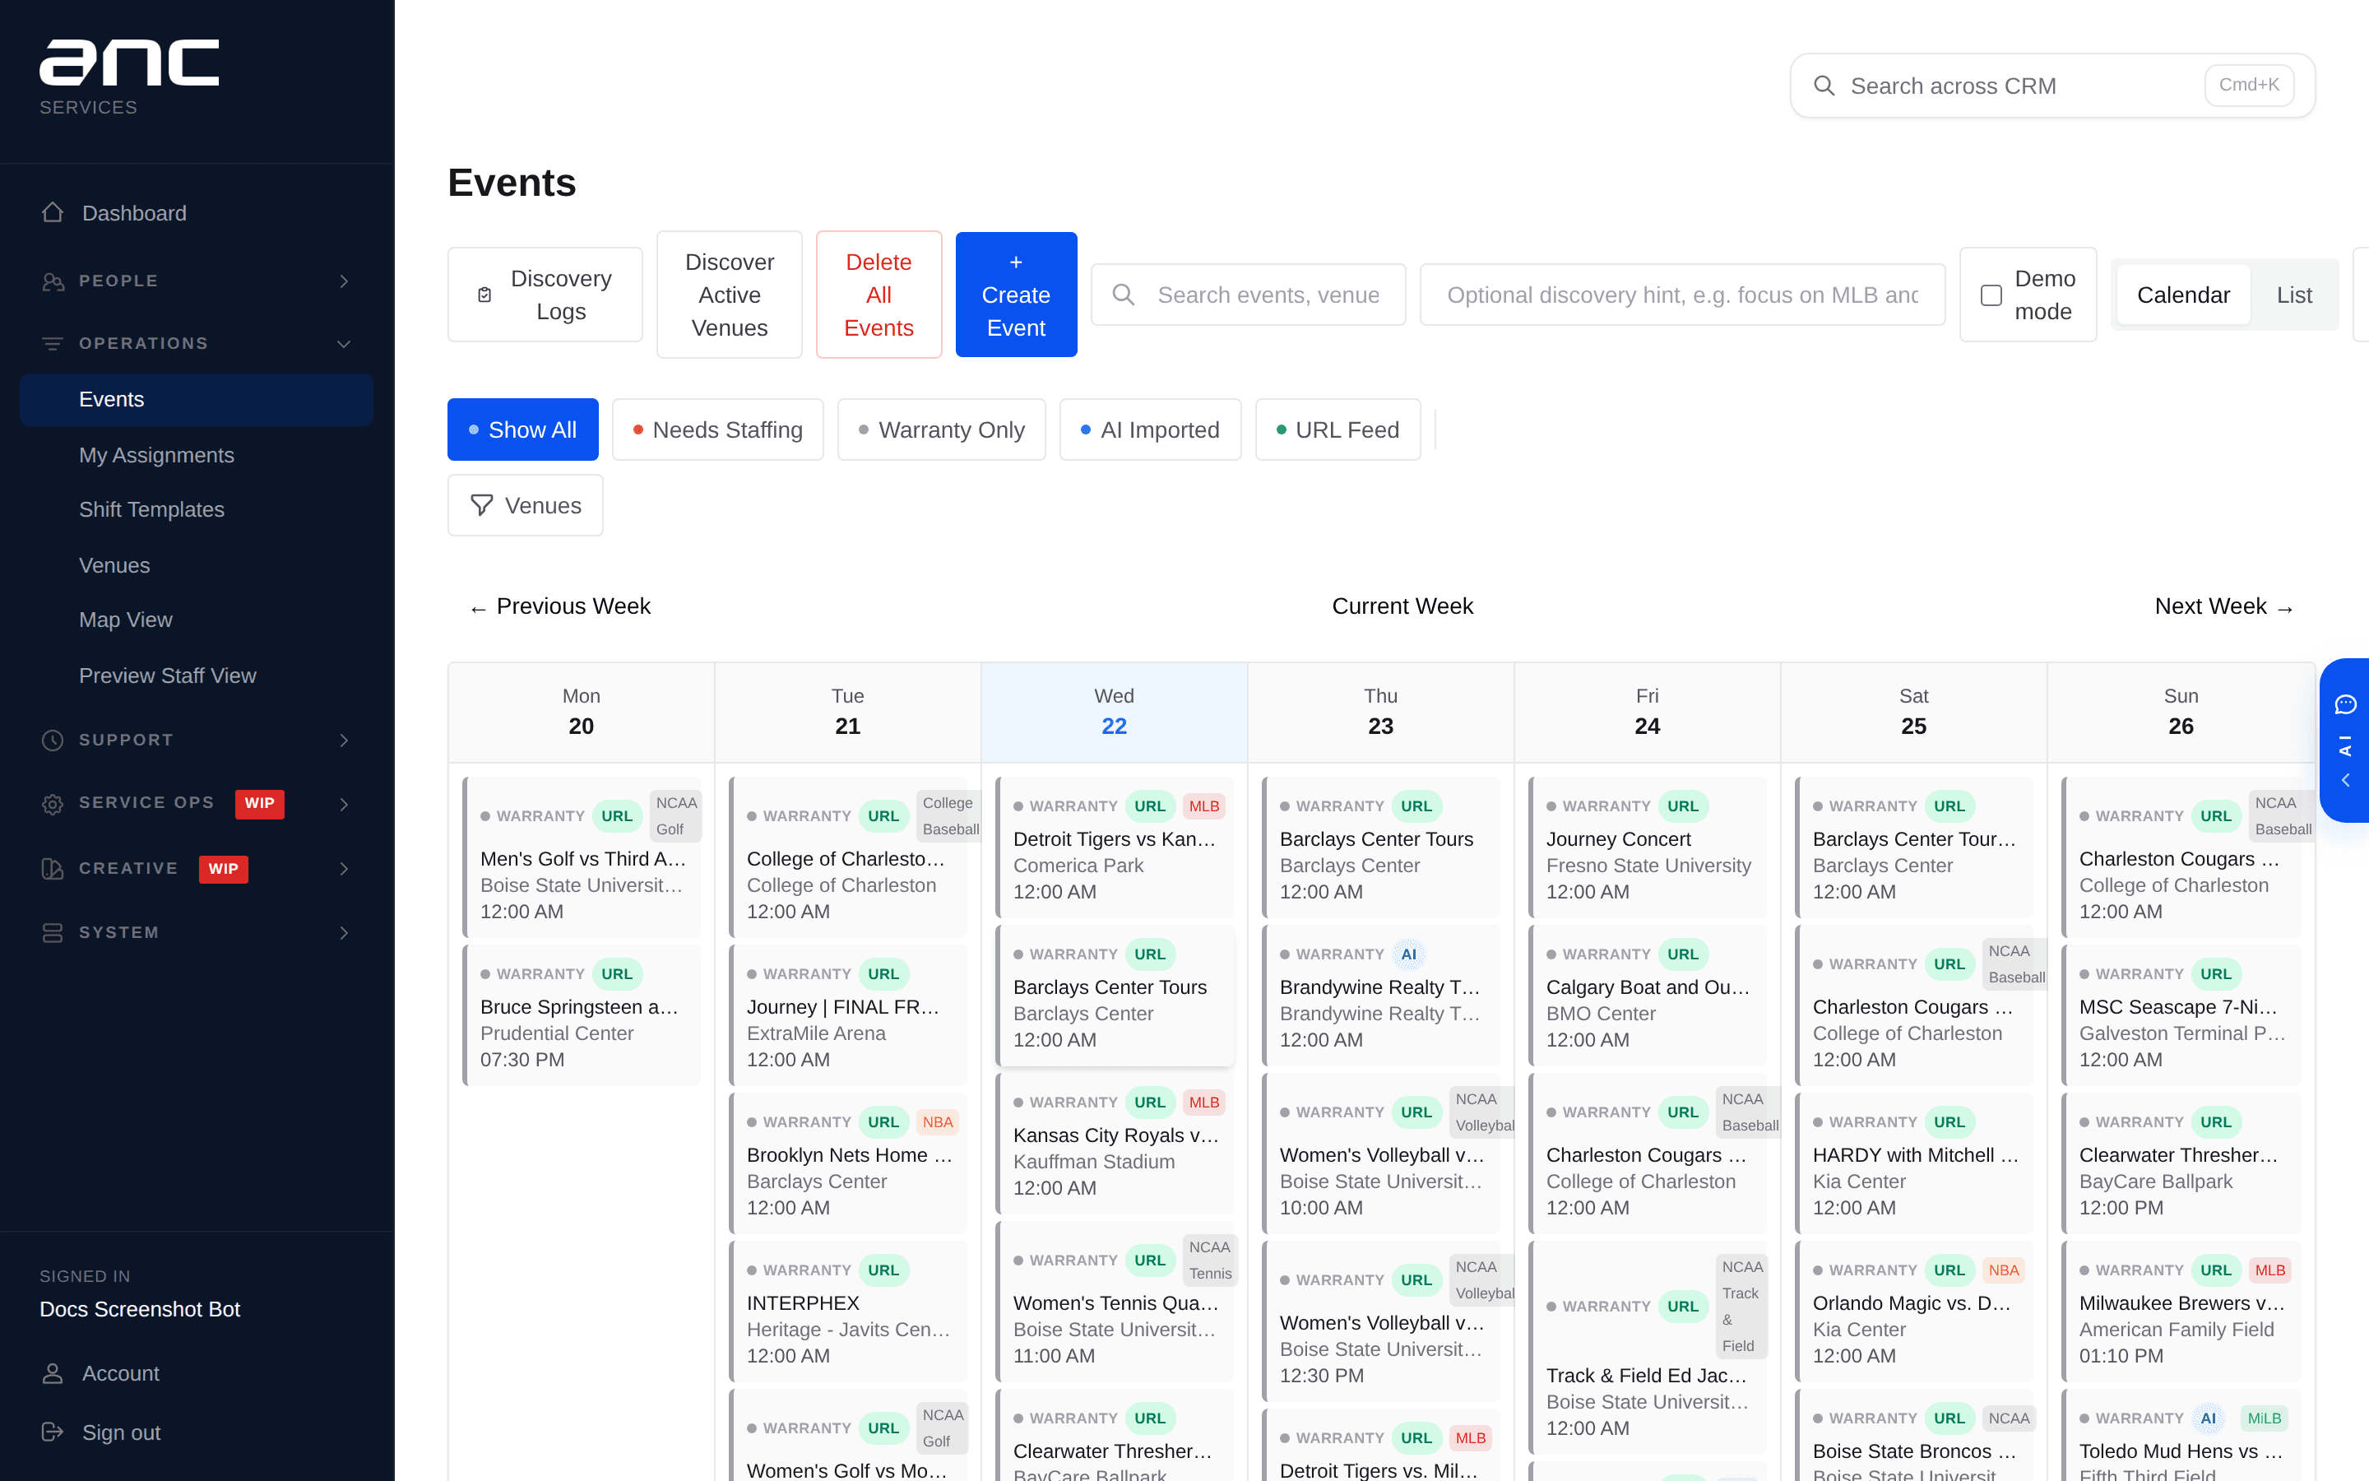This screenshot has height=1481, width=2369.
Task: Open the MSC Seascape event card
Action: [2181, 1016]
